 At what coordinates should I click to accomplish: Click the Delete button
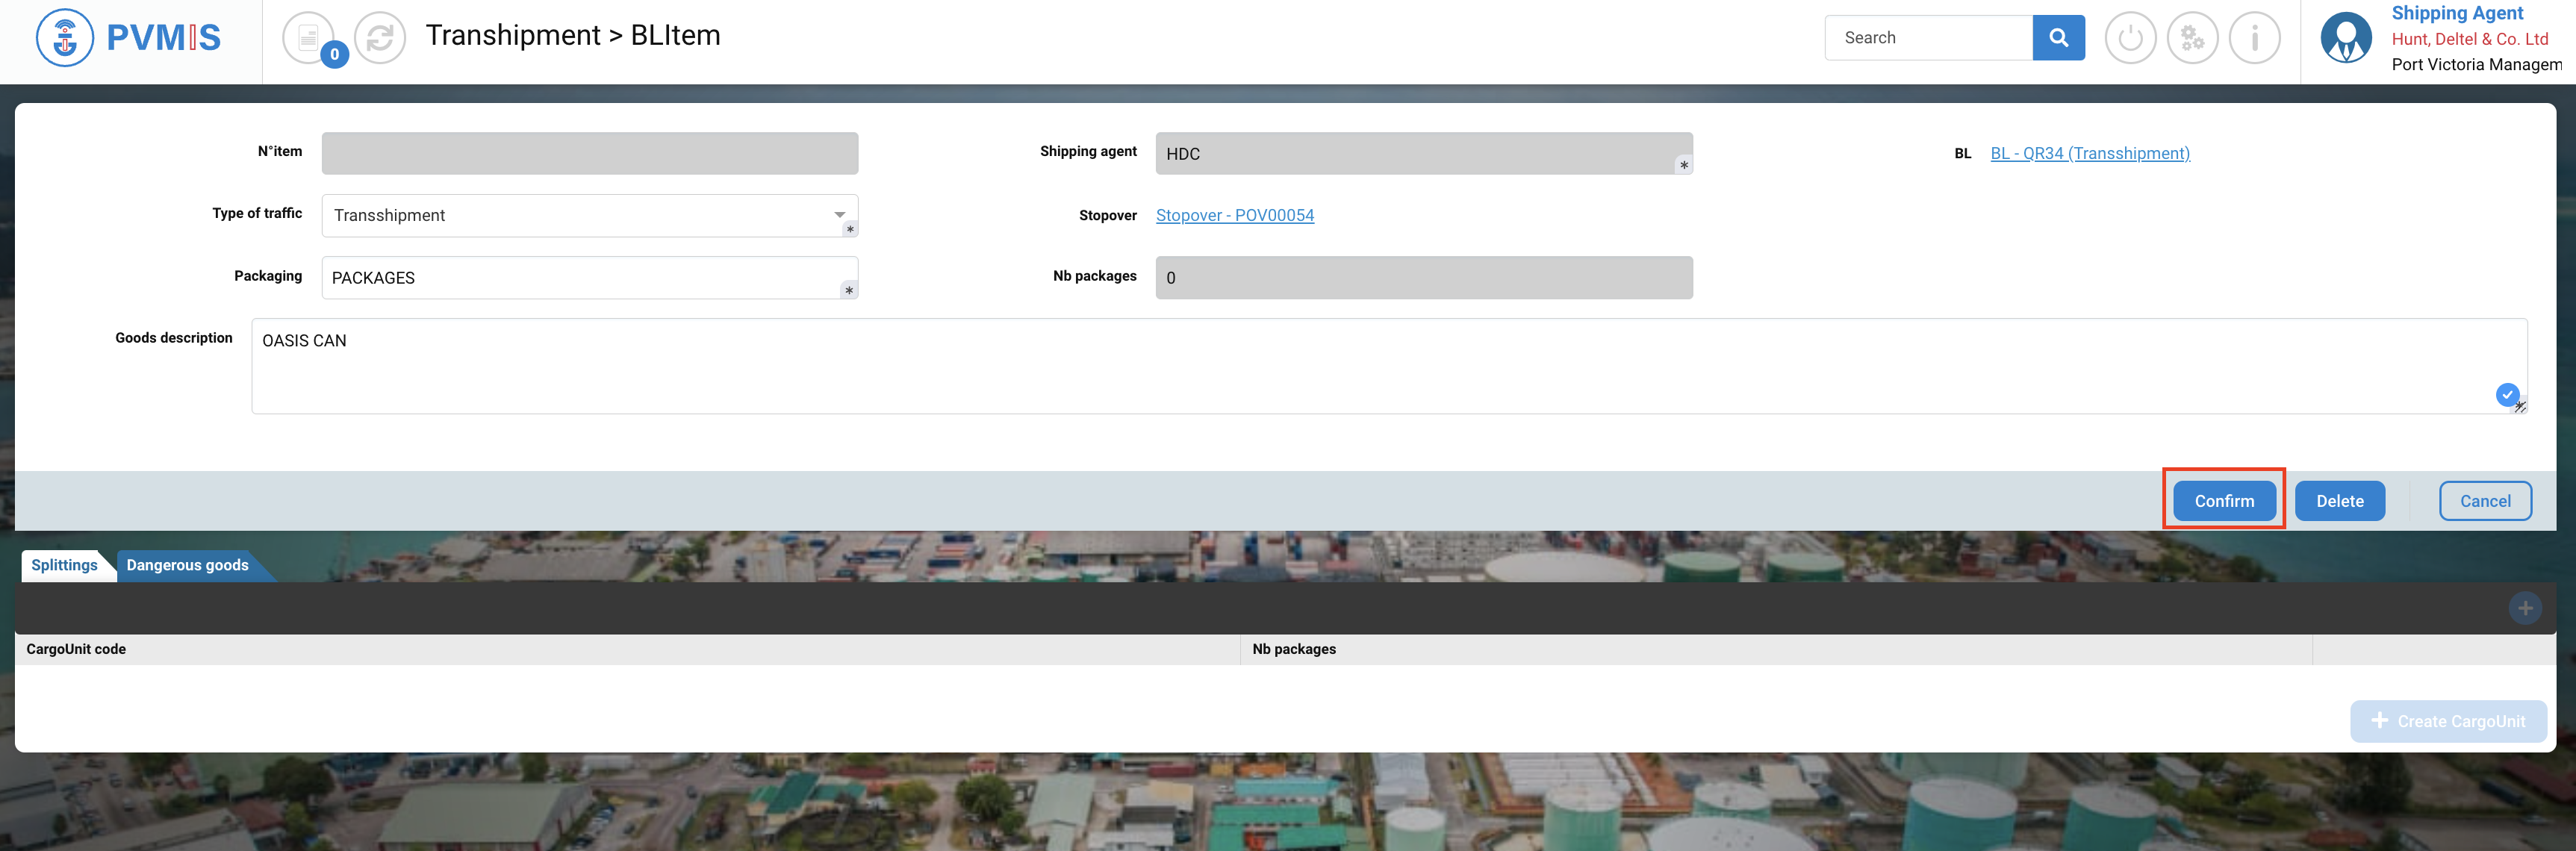point(2339,501)
